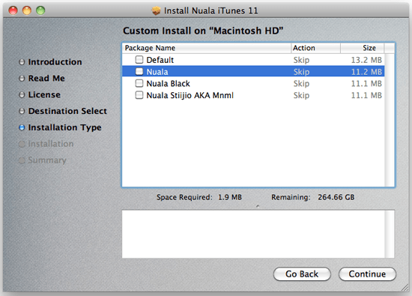412x296 pixels.
Task: Click the Package Name column header
Action: coord(207,48)
